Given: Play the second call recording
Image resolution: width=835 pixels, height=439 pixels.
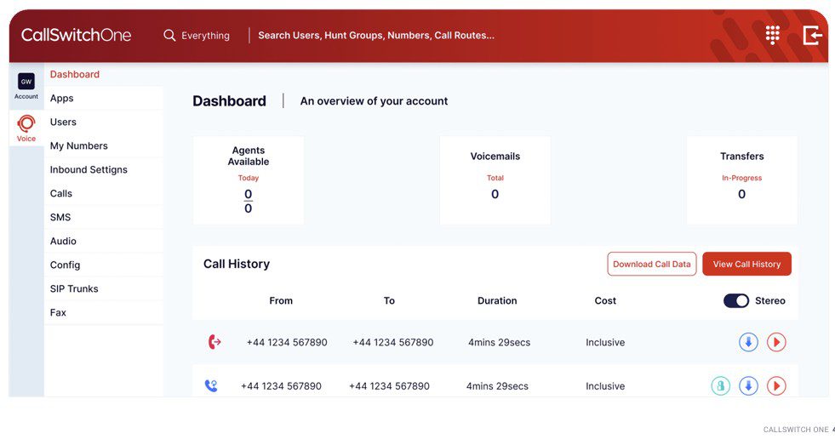Looking at the screenshot, I should pos(776,385).
